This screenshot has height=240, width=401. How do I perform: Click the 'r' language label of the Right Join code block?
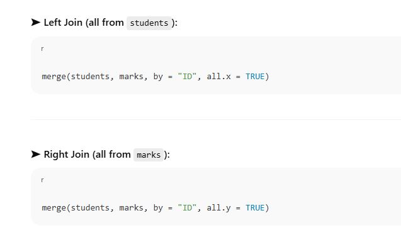(42, 180)
